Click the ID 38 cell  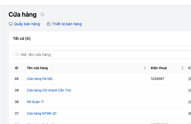[x=17, y=102]
